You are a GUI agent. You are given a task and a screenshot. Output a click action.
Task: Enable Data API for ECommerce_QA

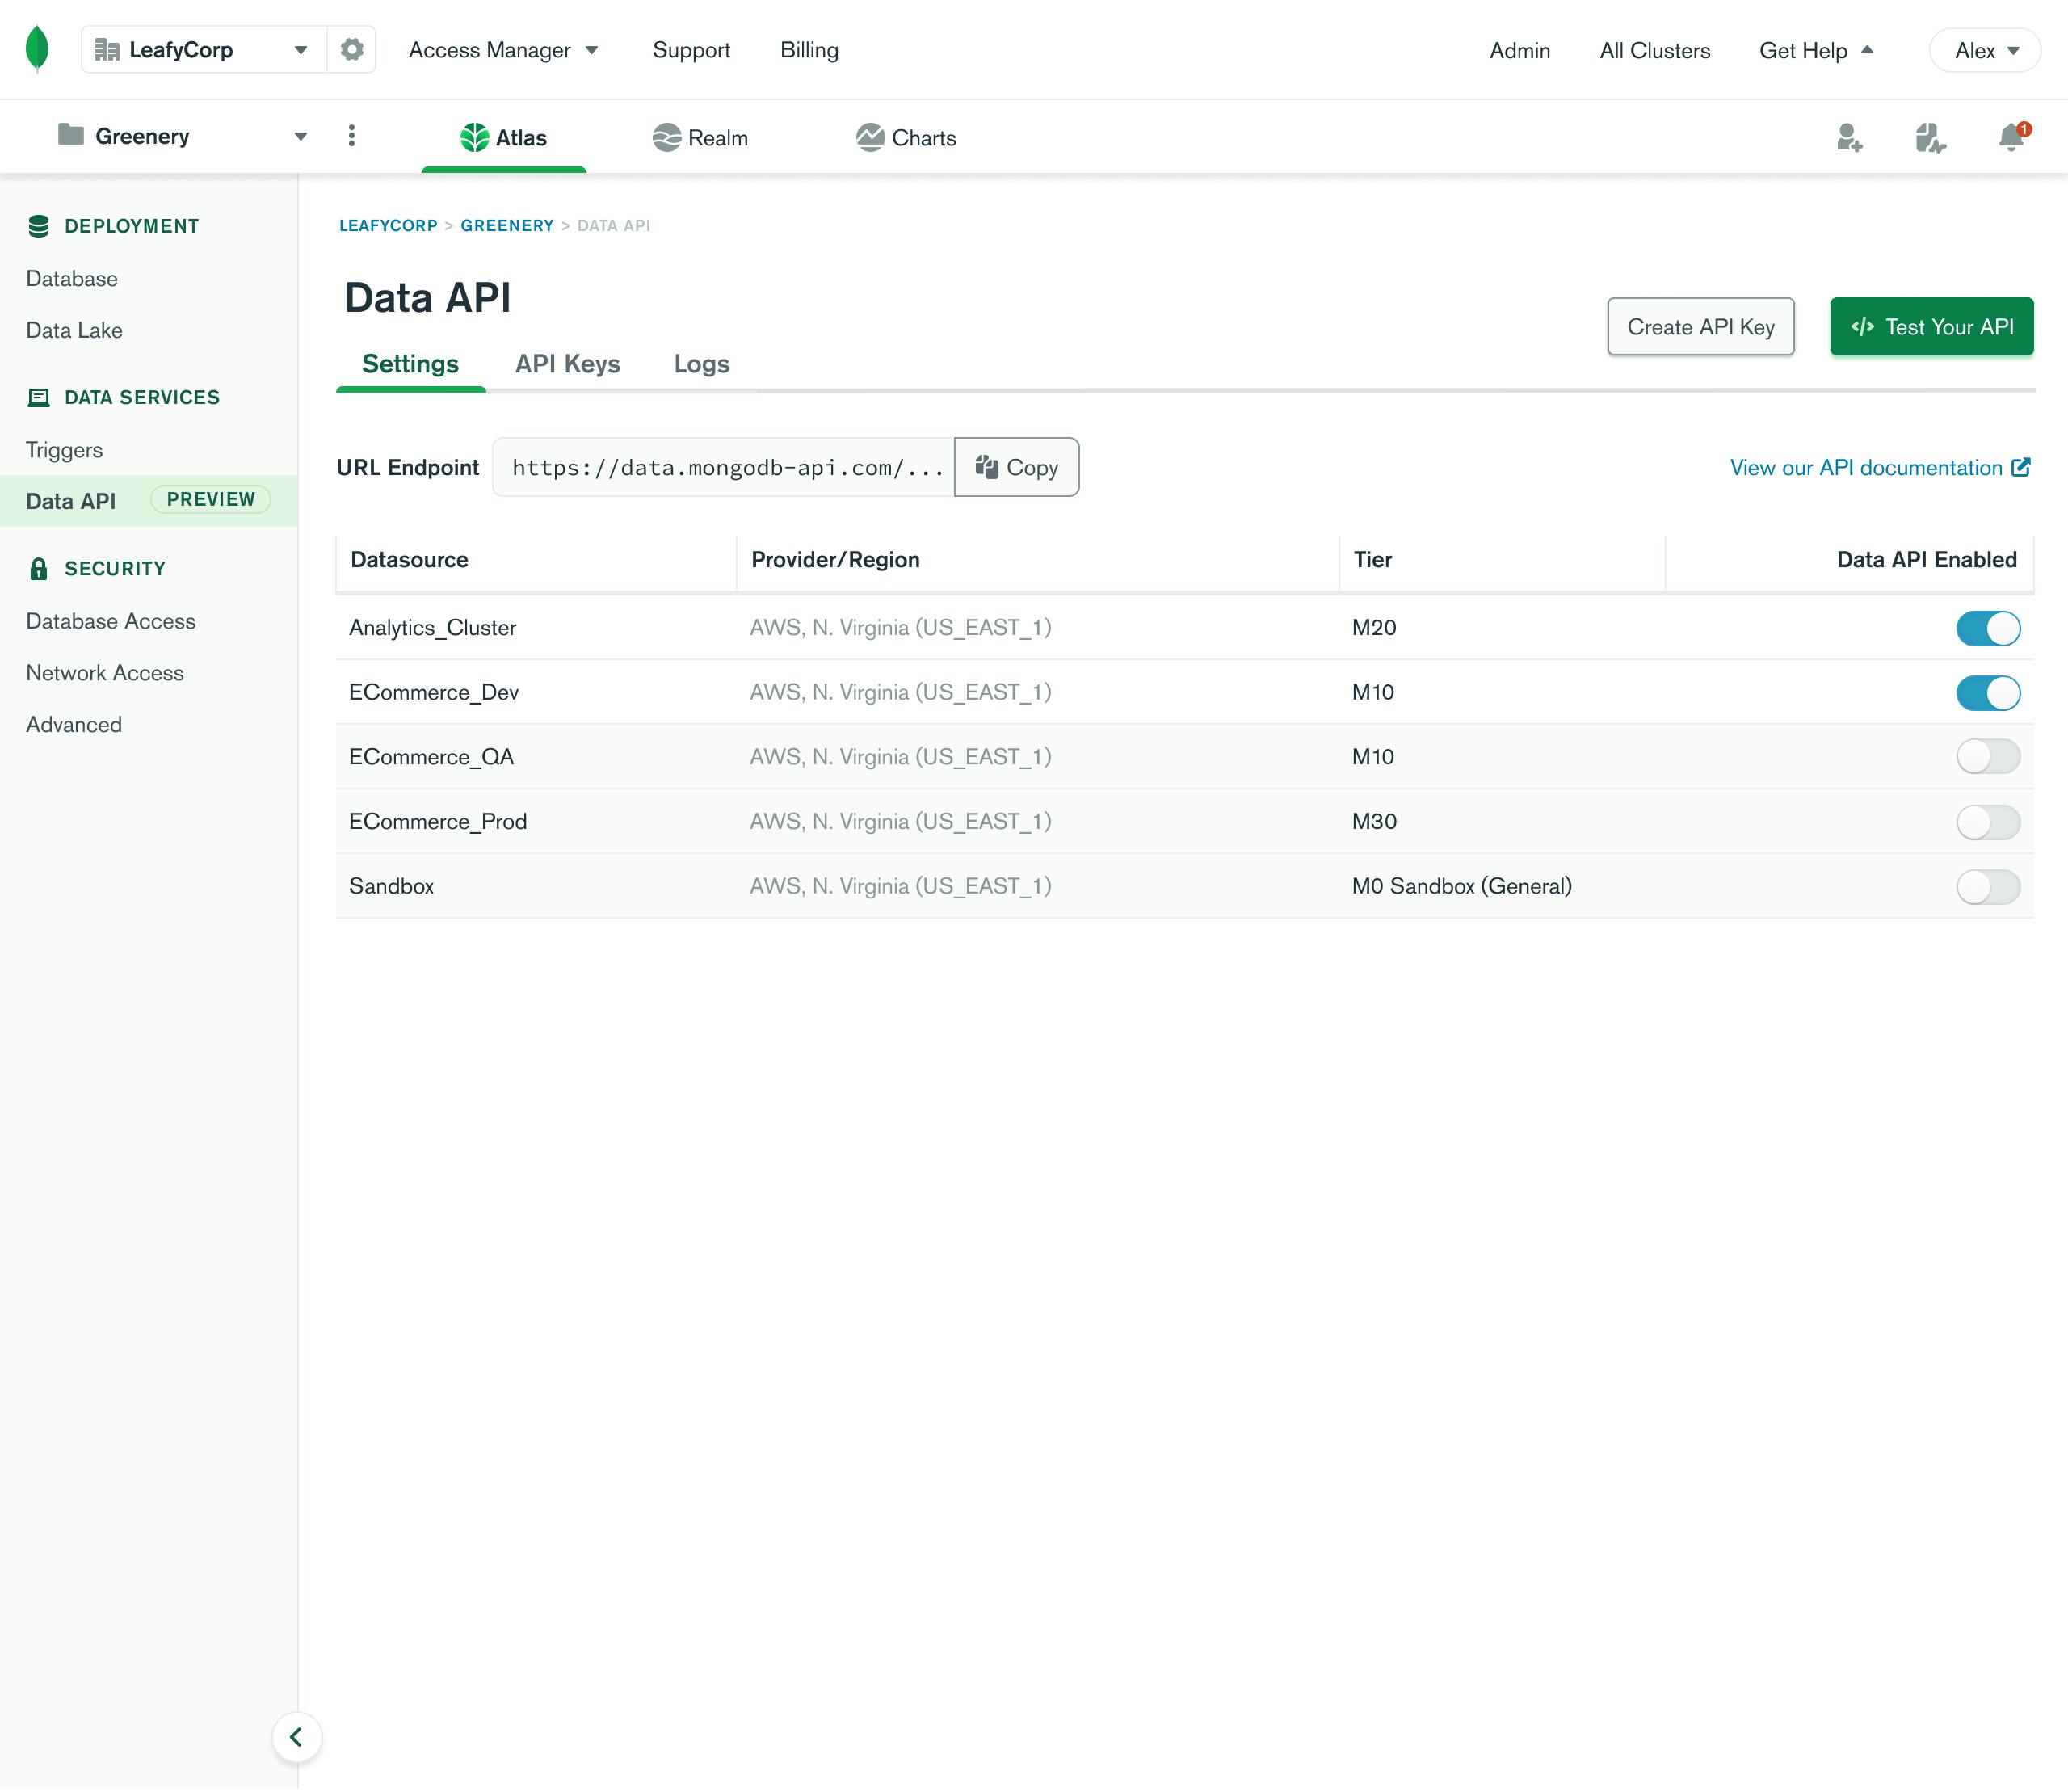pyautogui.click(x=1987, y=757)
